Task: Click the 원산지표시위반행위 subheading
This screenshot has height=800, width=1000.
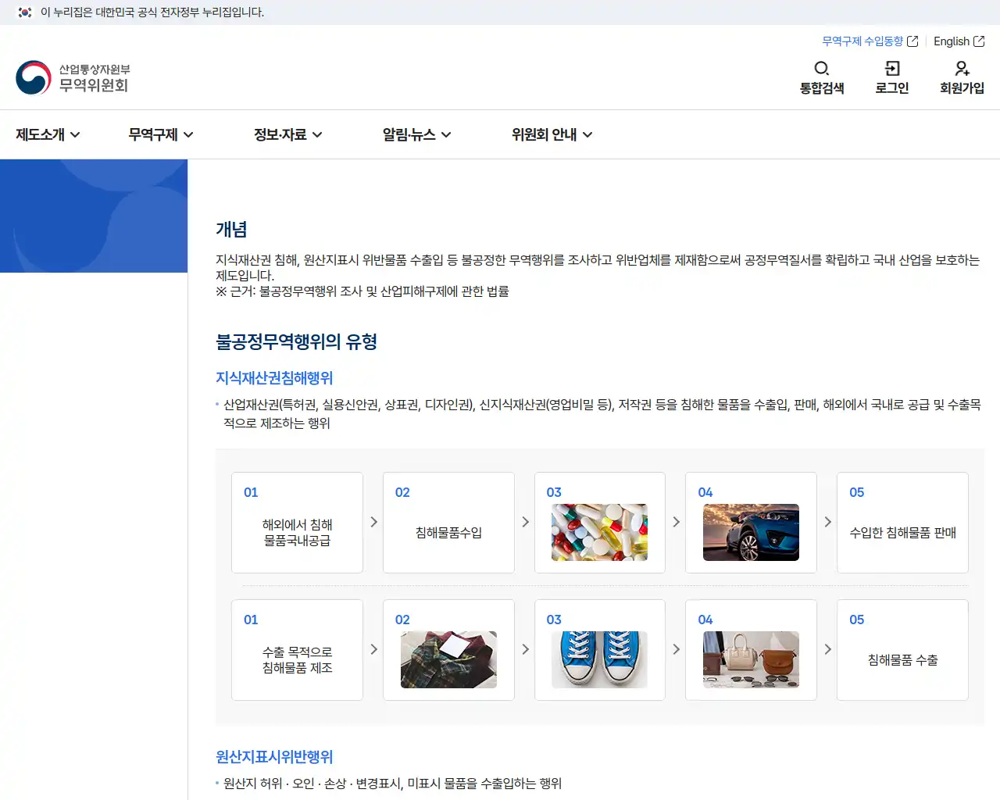Action: point(274,757)
